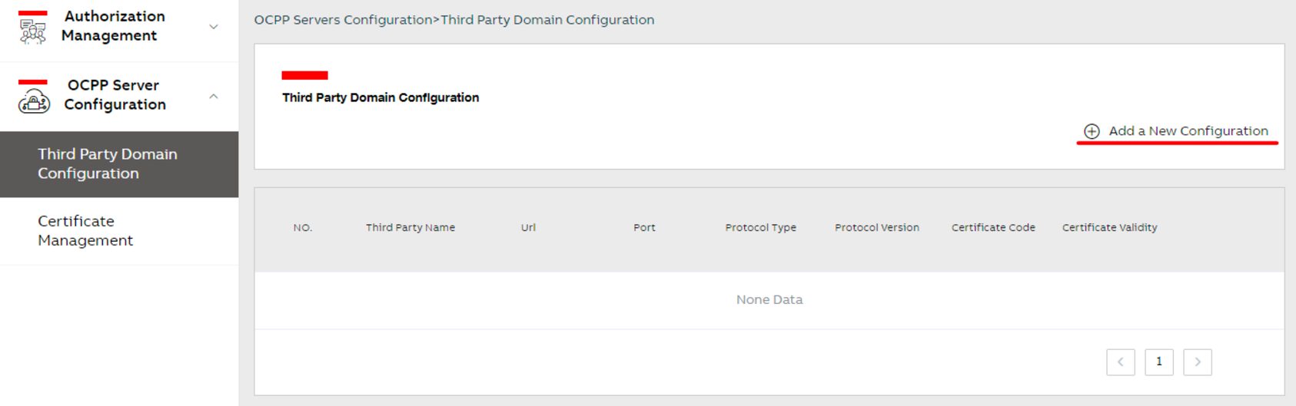This screenshot has width=1296, height=406.
Task: Click the Authorization Management people icon
Action: [32, 31]
